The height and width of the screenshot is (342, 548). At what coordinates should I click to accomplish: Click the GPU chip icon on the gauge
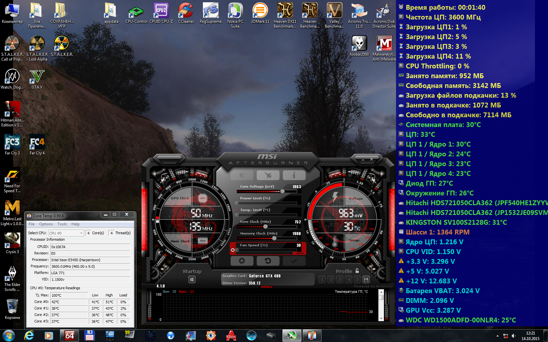click(203, 198)
